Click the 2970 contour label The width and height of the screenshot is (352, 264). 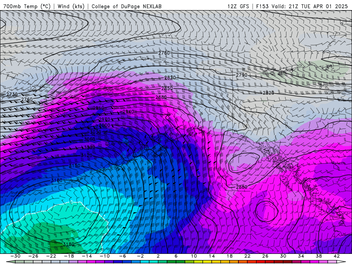coord(104,119)
